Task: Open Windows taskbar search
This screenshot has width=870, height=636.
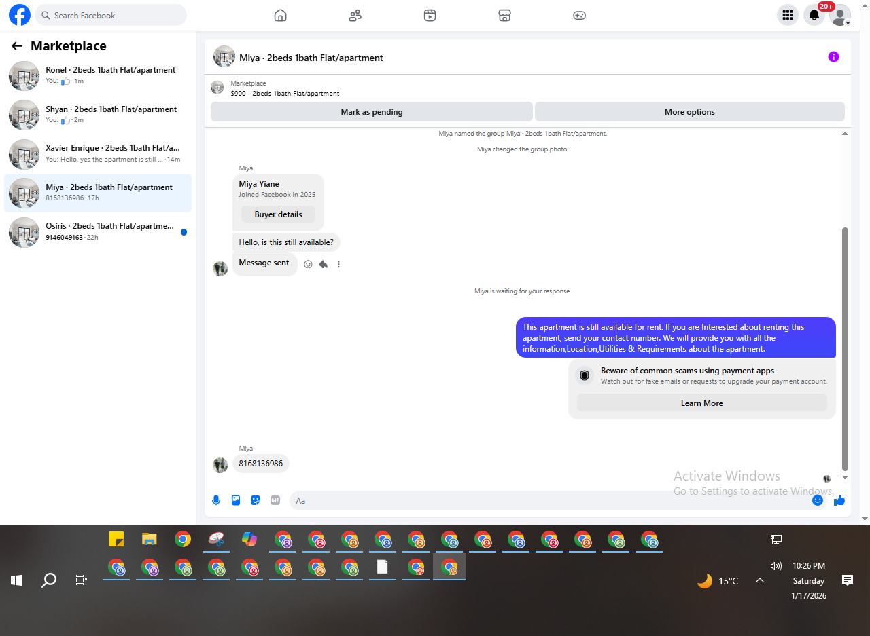Action: (49, 580)
